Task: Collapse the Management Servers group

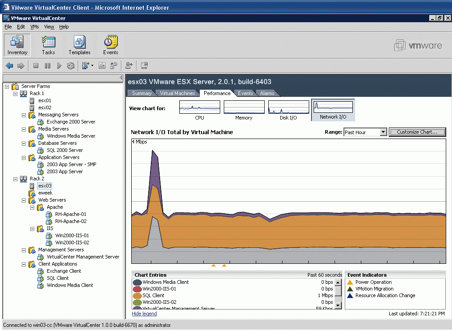Action: pos(24,250)
